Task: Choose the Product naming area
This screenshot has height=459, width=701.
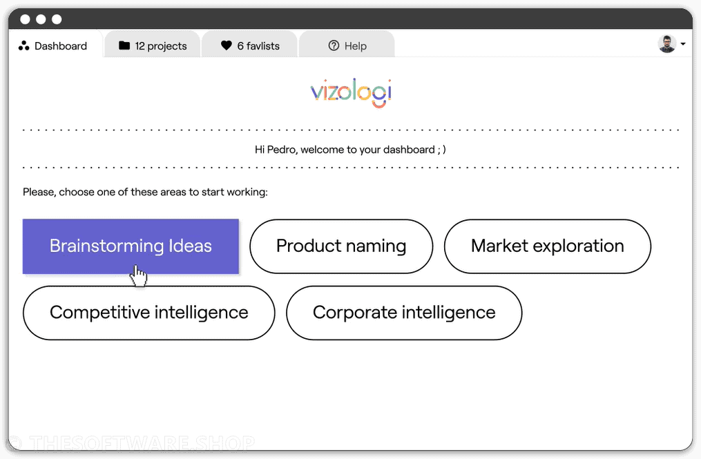Action: click(x=341, y=246)
